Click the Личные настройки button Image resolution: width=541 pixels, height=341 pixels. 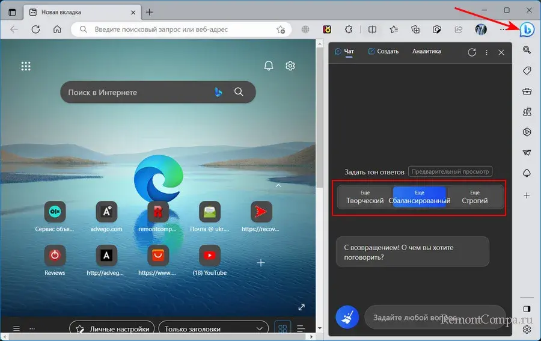click(112, 329)
